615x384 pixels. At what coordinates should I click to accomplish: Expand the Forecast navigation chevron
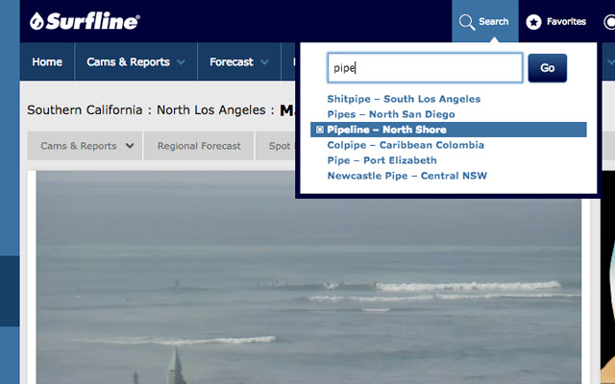(264, 61)
